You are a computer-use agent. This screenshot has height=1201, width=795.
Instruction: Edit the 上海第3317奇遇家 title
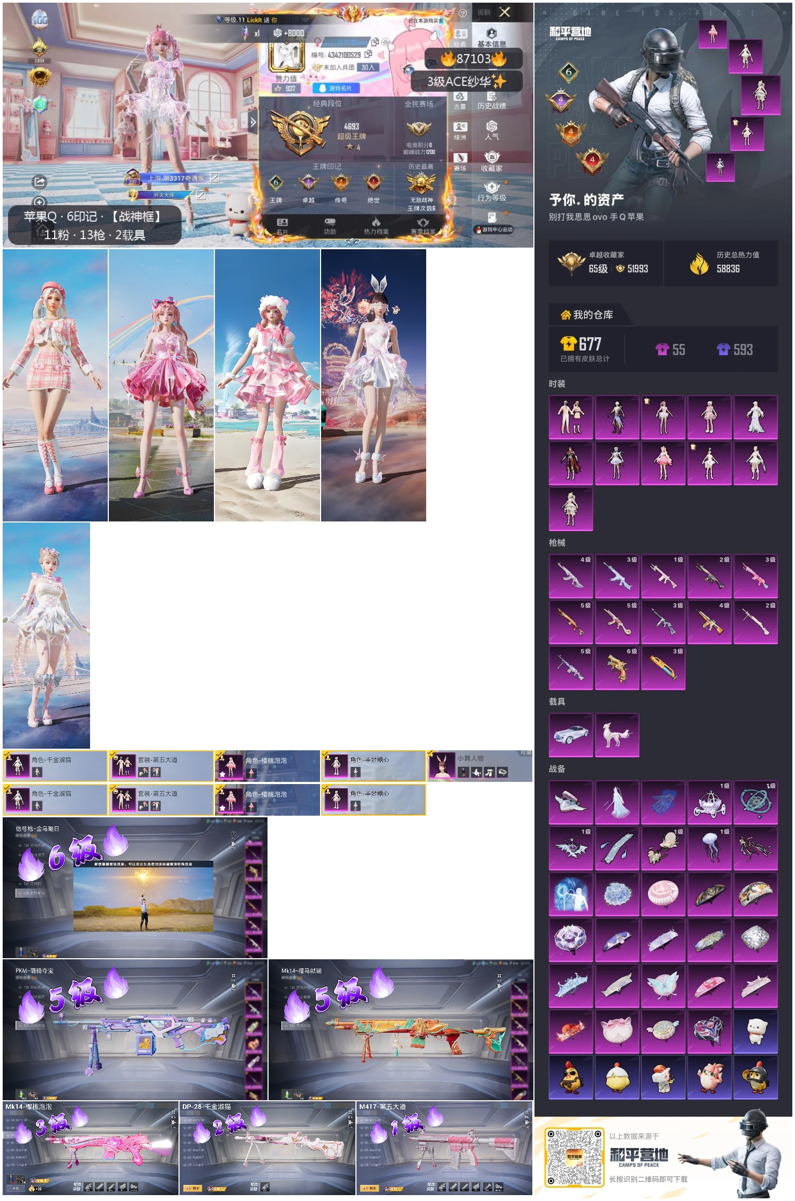point(214,177)
